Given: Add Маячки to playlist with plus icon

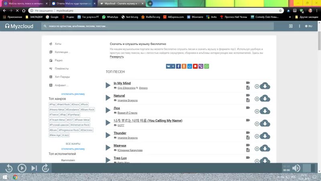Looking at the screenshot, I should pyautogui.click(x=257, y=149).
